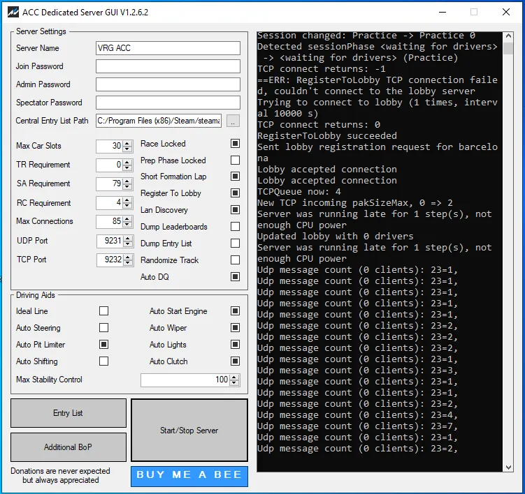
Task: Enable the Prep Phase Locked checkbox
Action: coord(236,160)
